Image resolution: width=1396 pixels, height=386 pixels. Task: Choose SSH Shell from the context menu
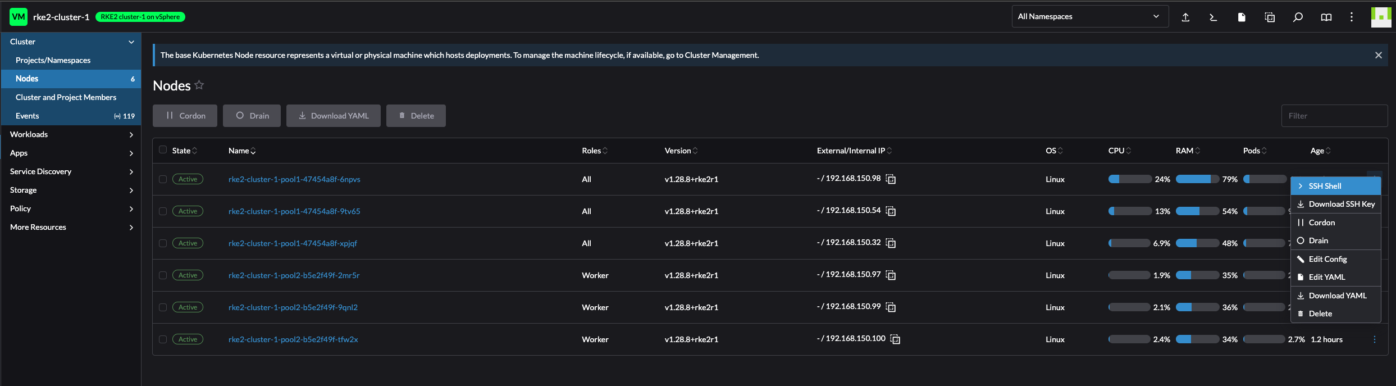coord(1336,186)
